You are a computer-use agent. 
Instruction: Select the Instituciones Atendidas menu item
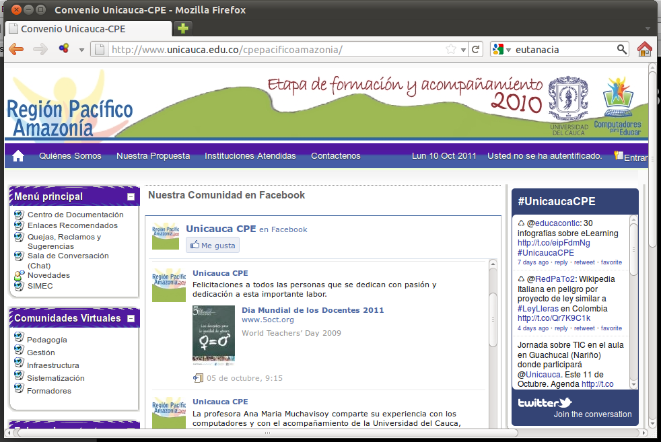250,156
